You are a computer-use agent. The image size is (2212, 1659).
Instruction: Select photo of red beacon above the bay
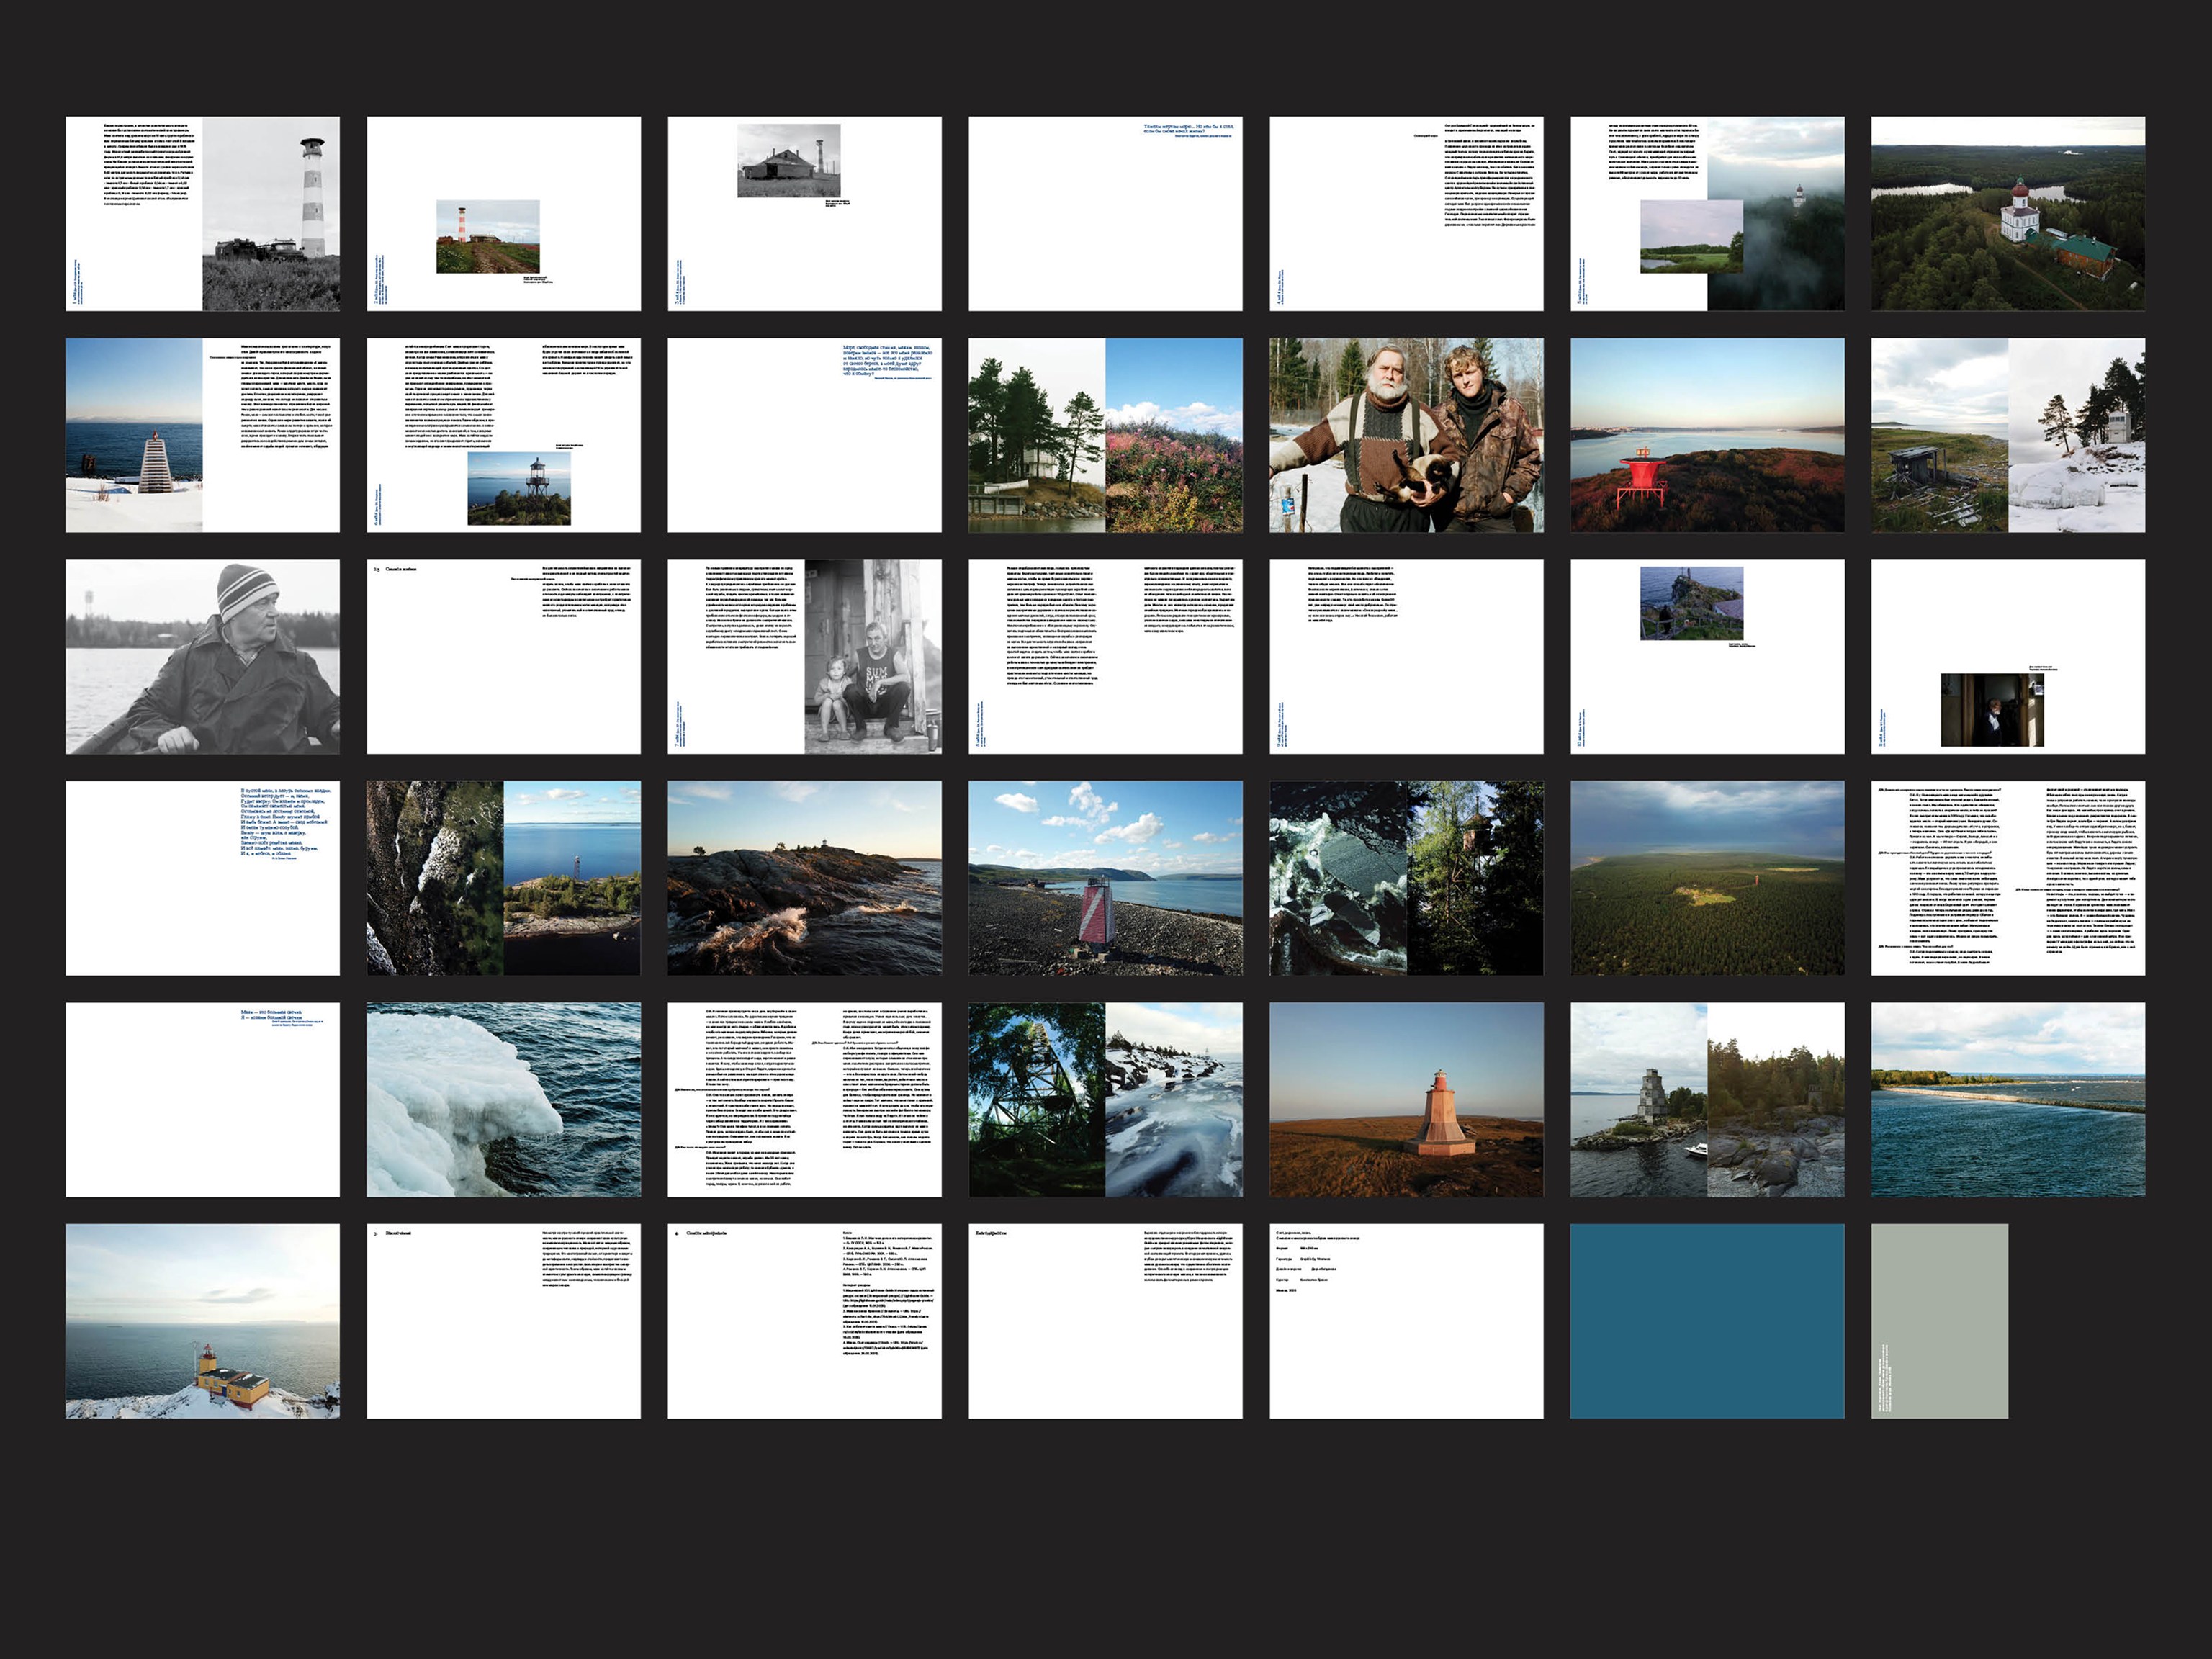[x=1707, y=435]
